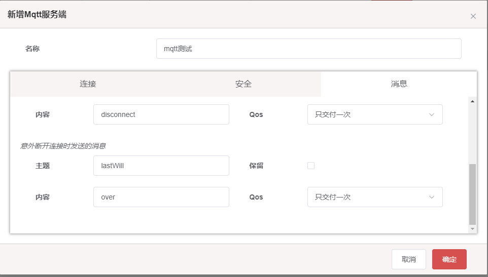The width and height of the screenshot is (488, 277).
Task: Click the 主题 field containing lastWill
Action: [x=161, y=166]
